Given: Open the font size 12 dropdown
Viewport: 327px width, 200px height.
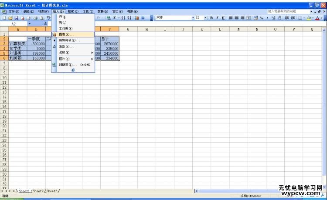Looking at the screenshot, I should coord(205,18).
